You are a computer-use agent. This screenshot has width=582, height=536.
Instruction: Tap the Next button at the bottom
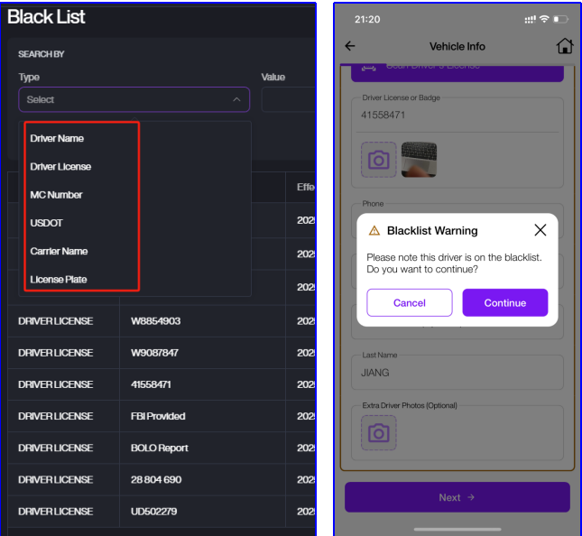(x=457, y=497)
